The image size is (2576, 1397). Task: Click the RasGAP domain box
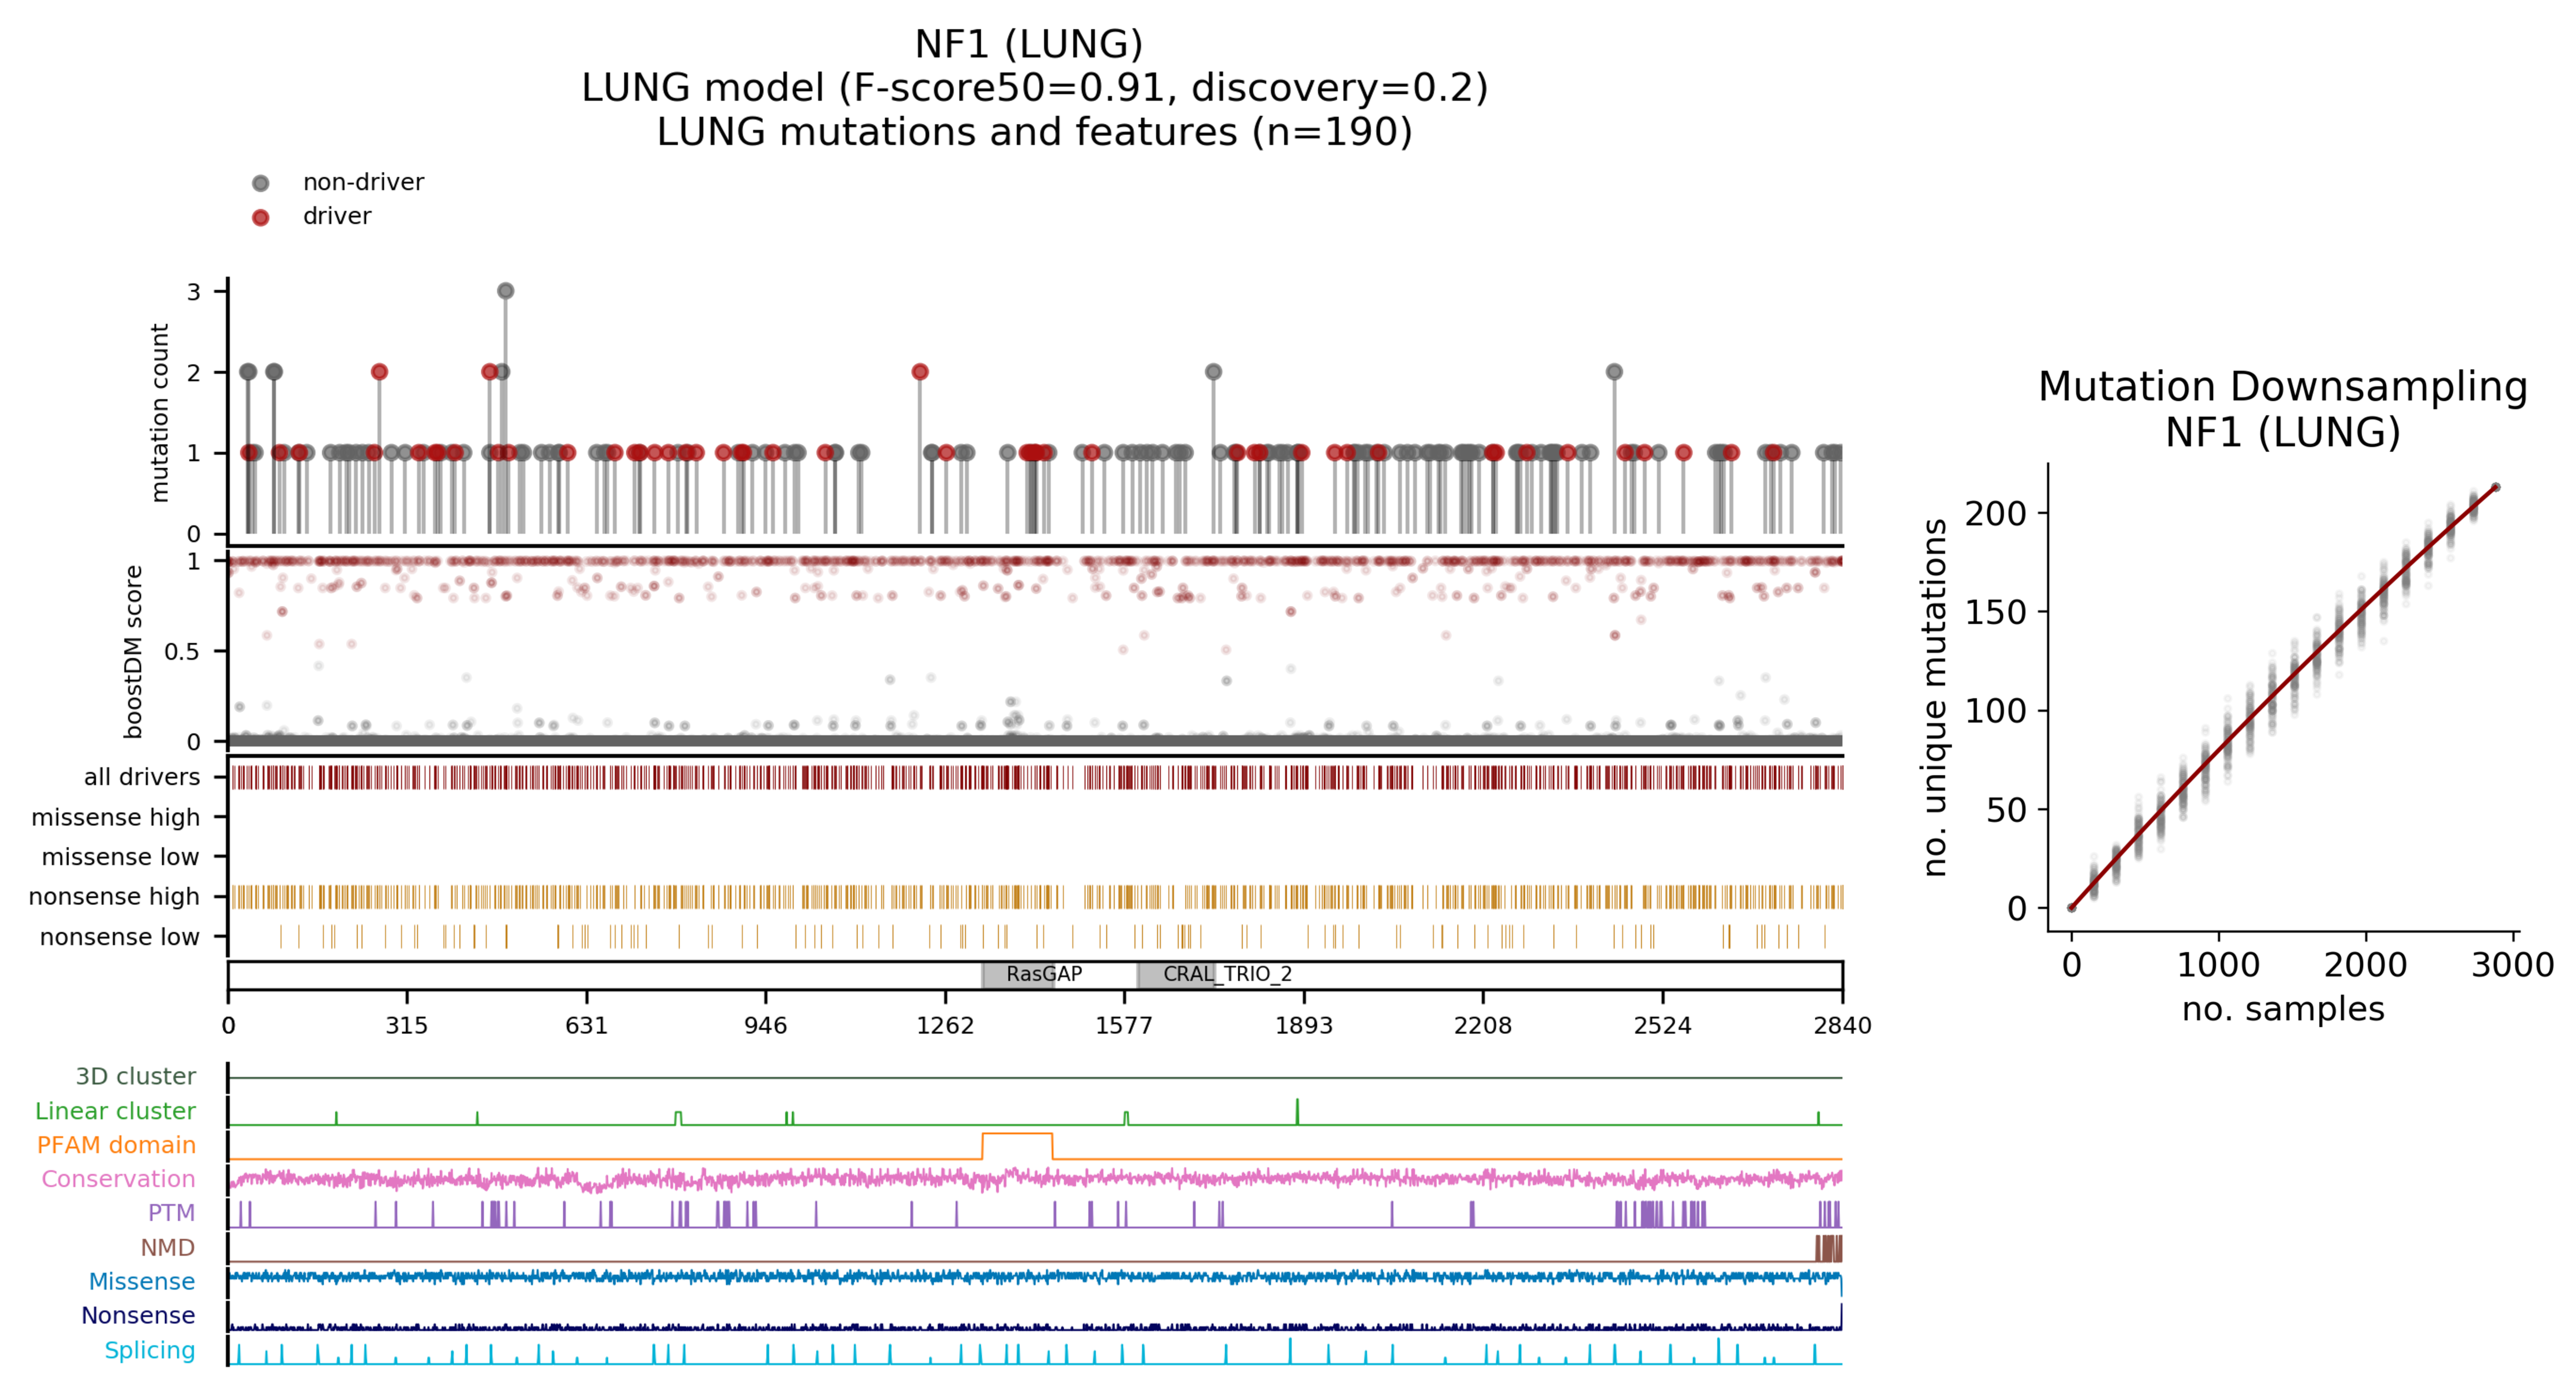[1018, 974]
